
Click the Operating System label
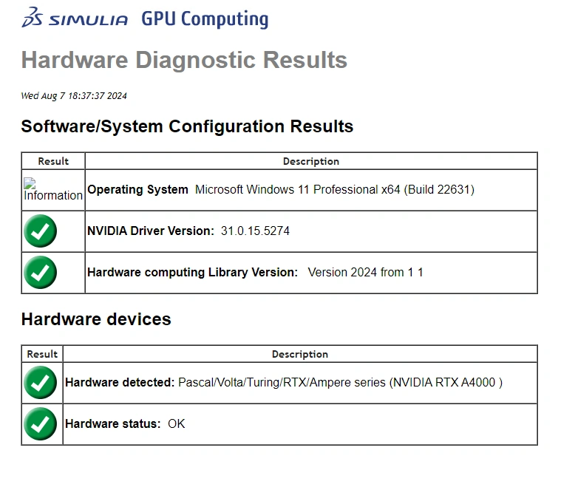137,190
